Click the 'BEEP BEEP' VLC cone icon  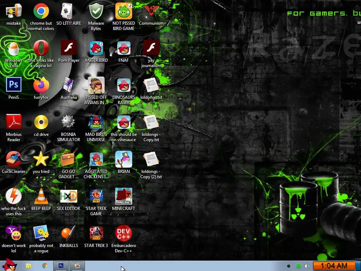pyautogui.click(x=41, y=196)
